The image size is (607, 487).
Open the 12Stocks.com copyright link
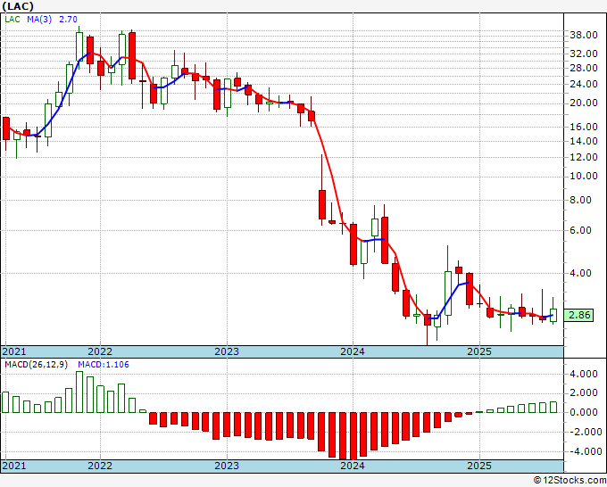(570, 481)
